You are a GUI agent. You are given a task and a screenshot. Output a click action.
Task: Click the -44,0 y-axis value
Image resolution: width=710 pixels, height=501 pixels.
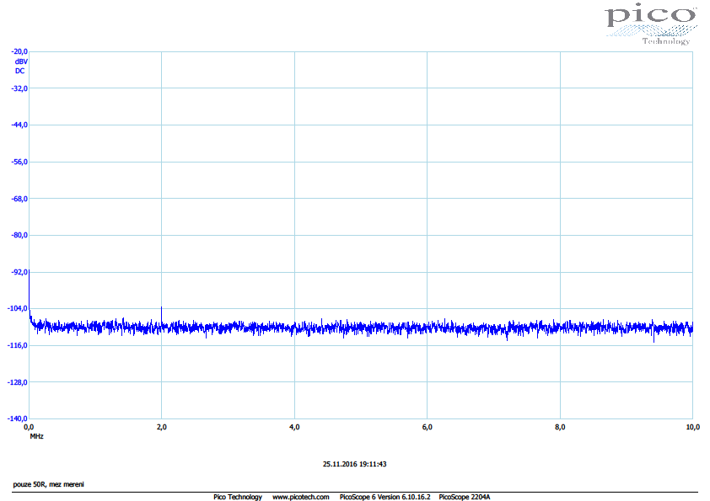pos(19,125)
